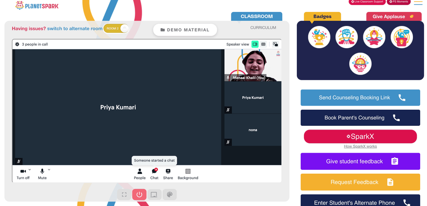Click Give student feedback
427x206 pixels.
[360, 161]
